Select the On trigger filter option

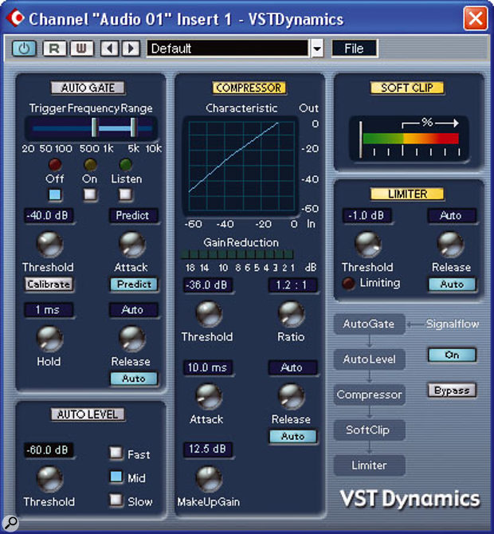[90, 194]
